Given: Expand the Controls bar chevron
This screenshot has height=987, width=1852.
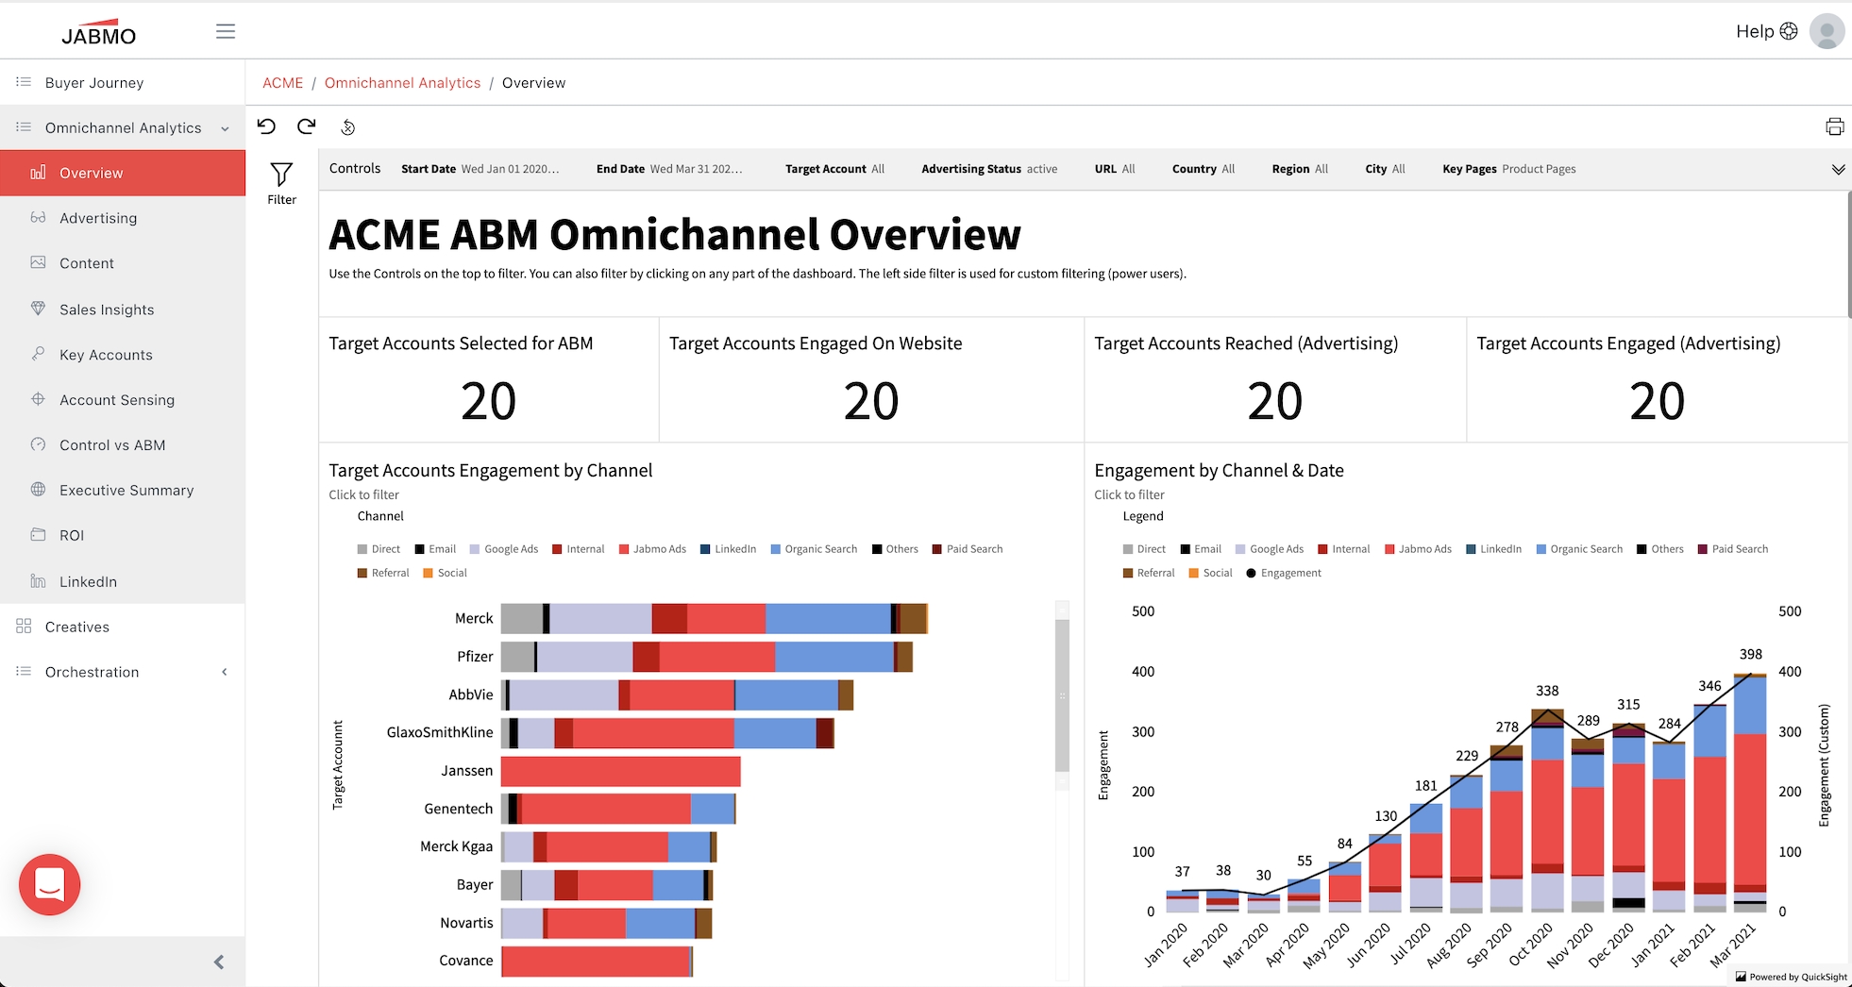Looking at the screenshot, I should point(1838,170).
